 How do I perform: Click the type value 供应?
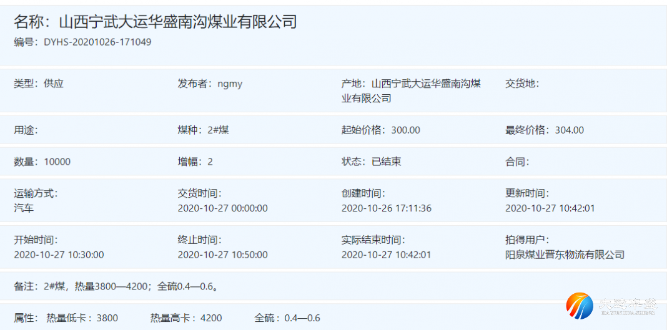(54, 84)
